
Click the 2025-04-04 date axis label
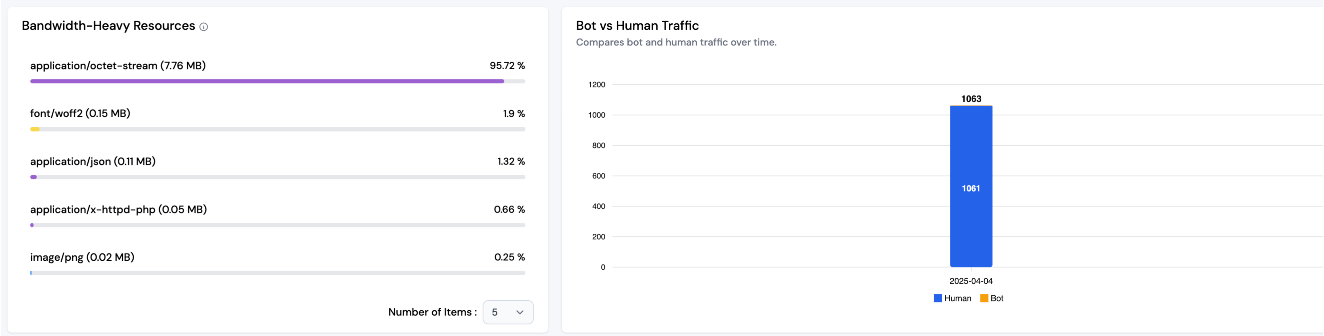coord(970,281)
